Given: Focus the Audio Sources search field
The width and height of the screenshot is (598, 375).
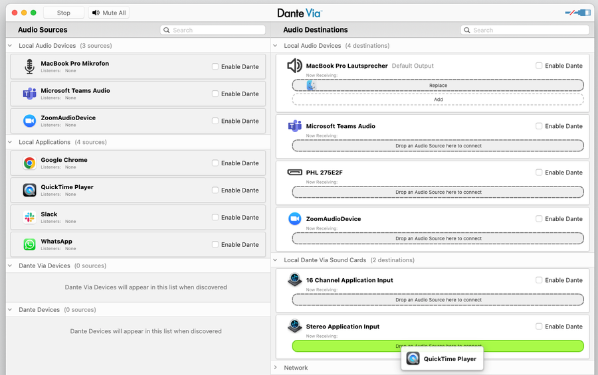Looking at the screenshot, I should click(213, 30).
